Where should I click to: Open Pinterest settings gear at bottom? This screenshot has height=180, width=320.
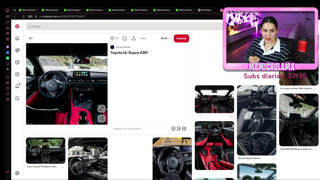pyautogui.click(x=17, y=173)
